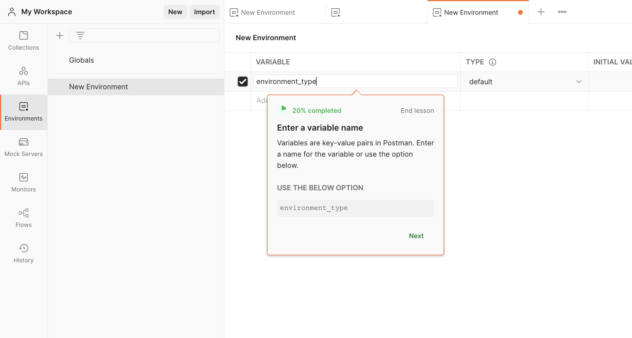Viewport: 632px width, 338px height.
Task: Open the Flows panel
Action: tap(23, 218)
